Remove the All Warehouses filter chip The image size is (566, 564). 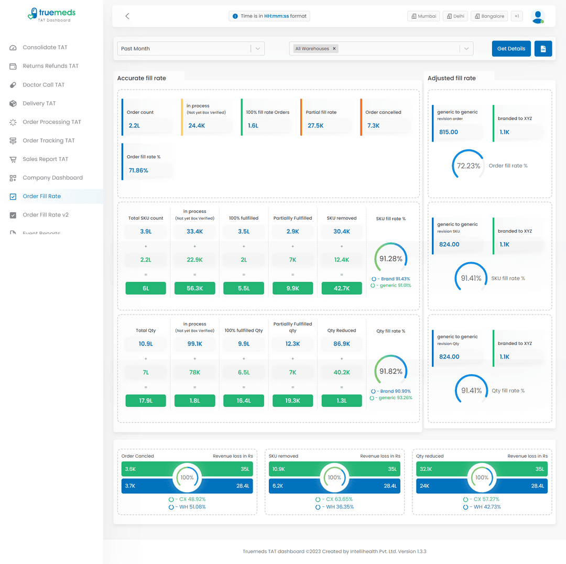pyautogui.click(x=334, y=48)
